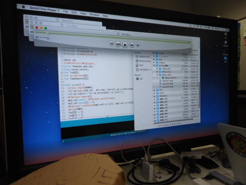The image size is (246, 185).
Task: Click the 'void setup() {' code line
Action: tap(74, 85)
